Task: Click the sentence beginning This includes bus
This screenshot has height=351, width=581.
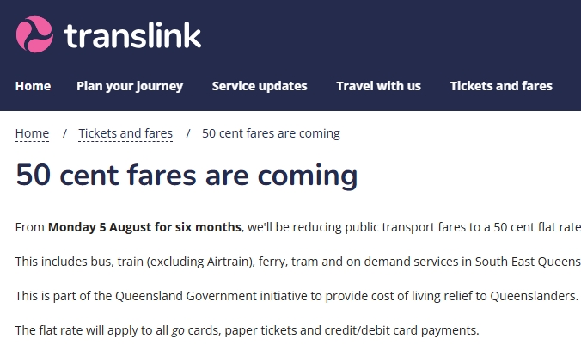Action: tap(298, 262)
